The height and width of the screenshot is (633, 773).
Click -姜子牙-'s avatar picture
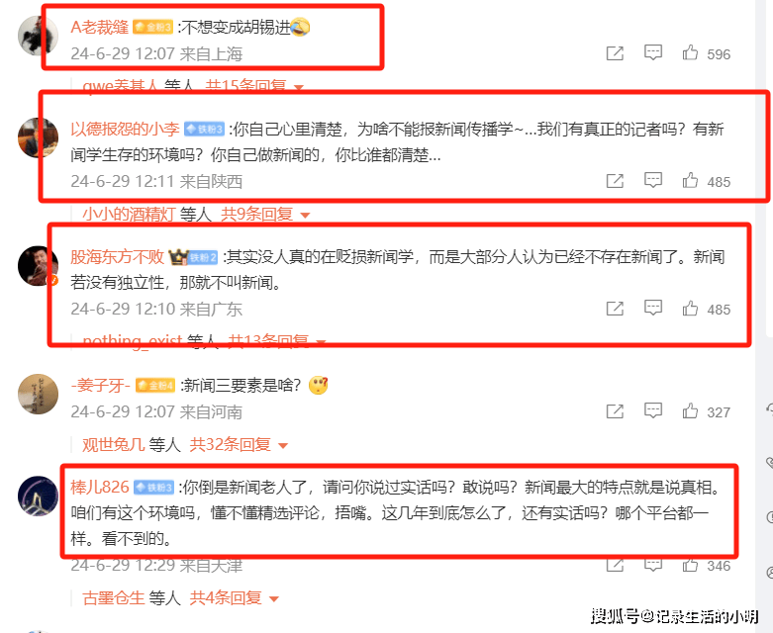(38, 394)
